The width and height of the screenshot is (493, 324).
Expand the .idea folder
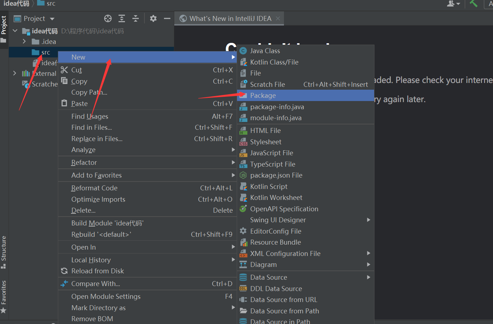[x=24, y=41]
